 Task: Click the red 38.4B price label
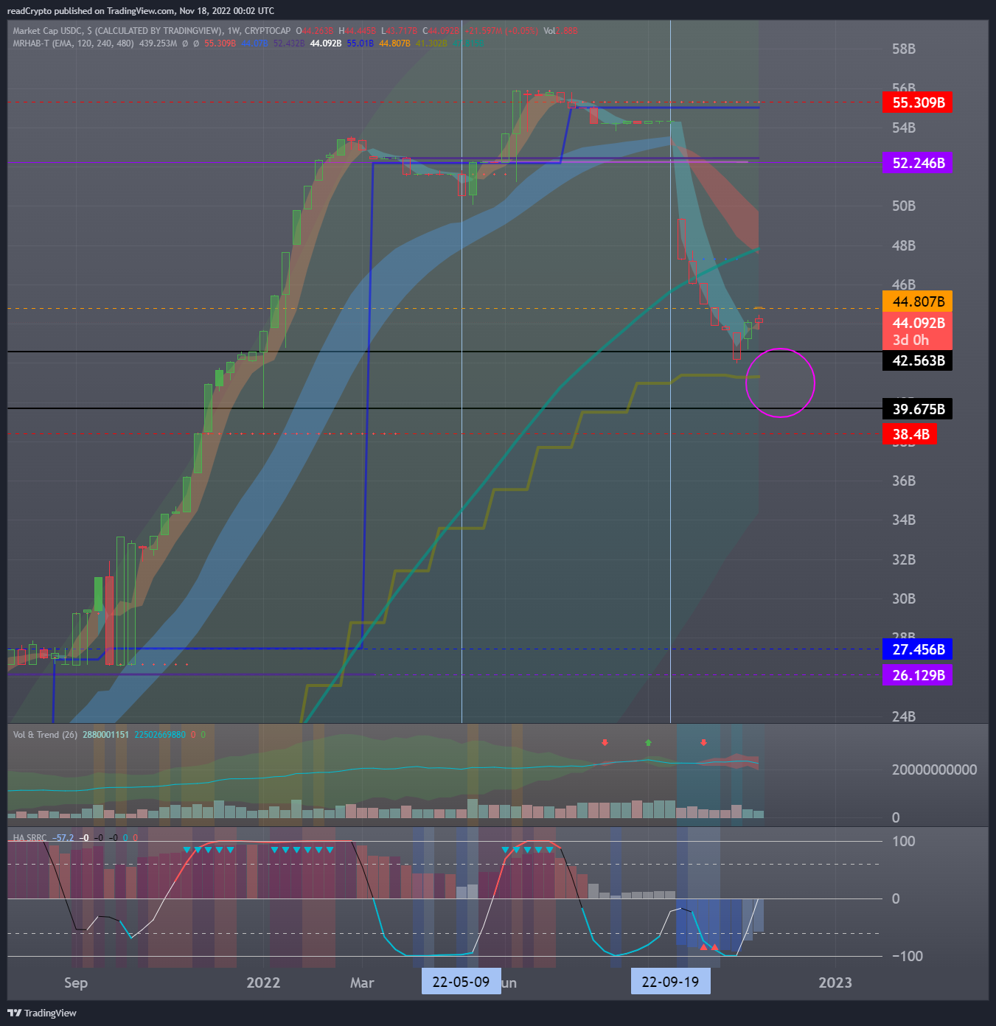click(x=910, y=434)
